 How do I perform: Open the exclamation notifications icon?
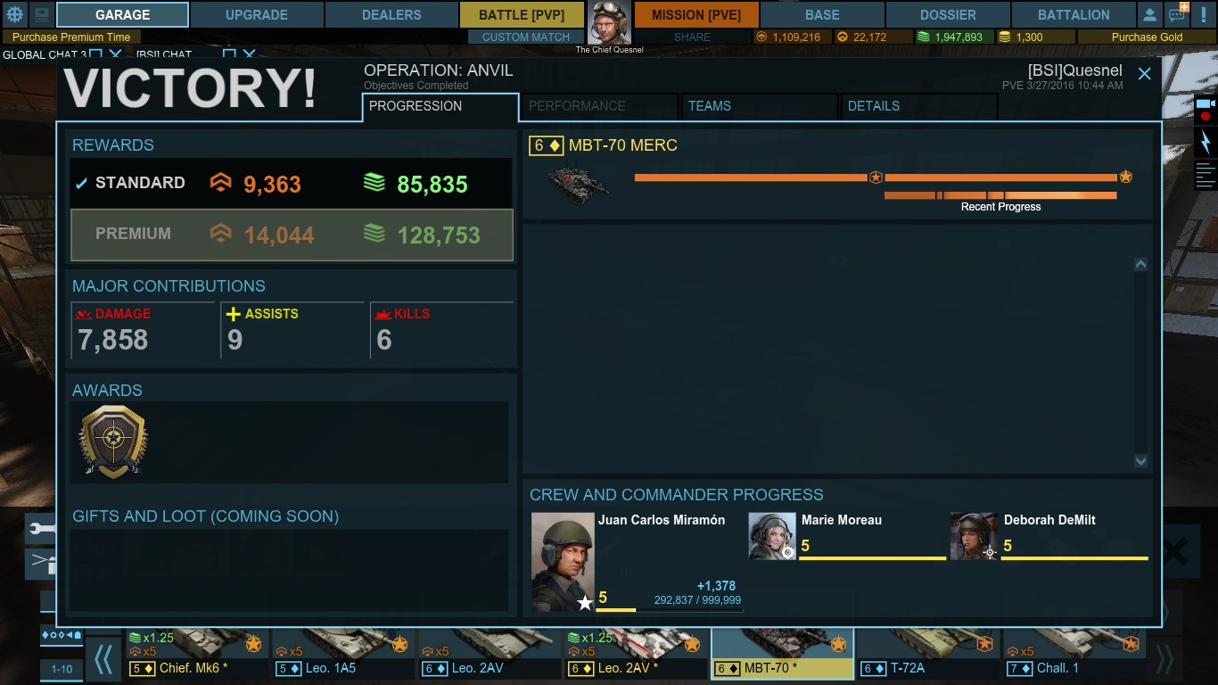pyautogui.click(x=1205, y=14)
